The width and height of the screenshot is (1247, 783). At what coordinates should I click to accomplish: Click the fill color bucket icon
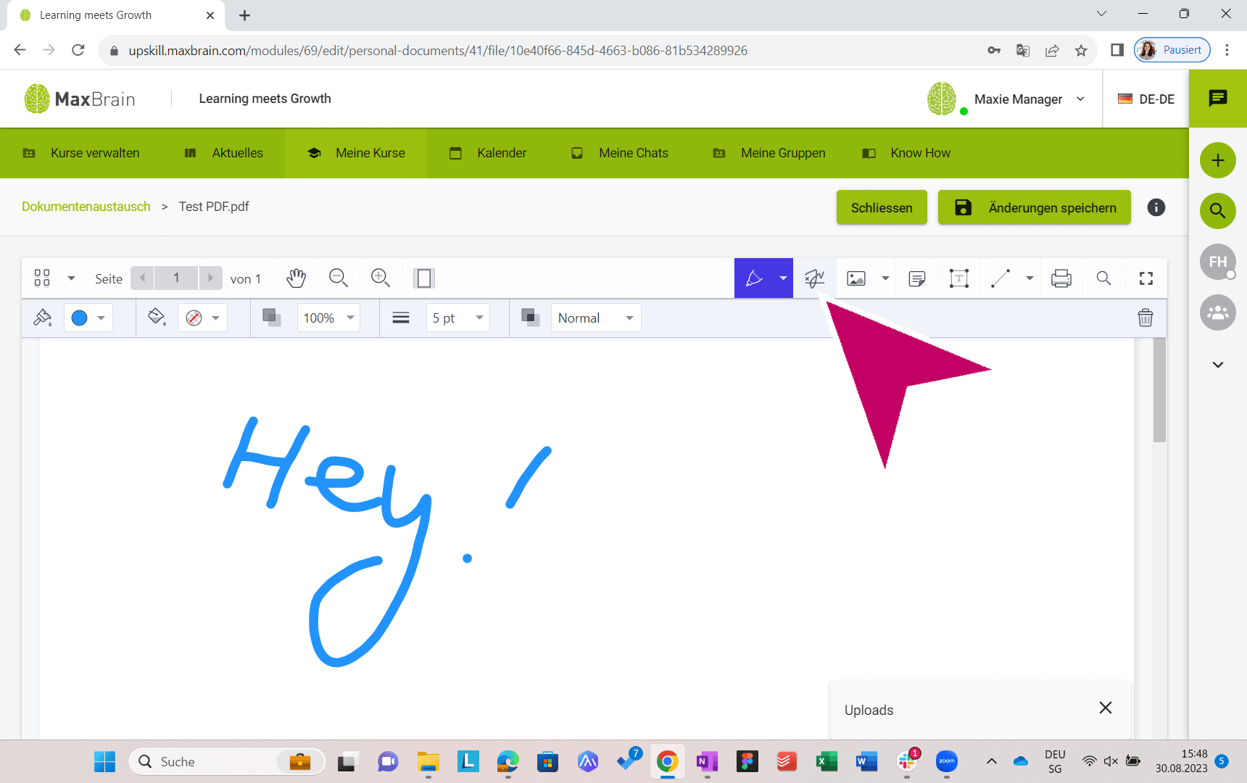coord(157,318)
